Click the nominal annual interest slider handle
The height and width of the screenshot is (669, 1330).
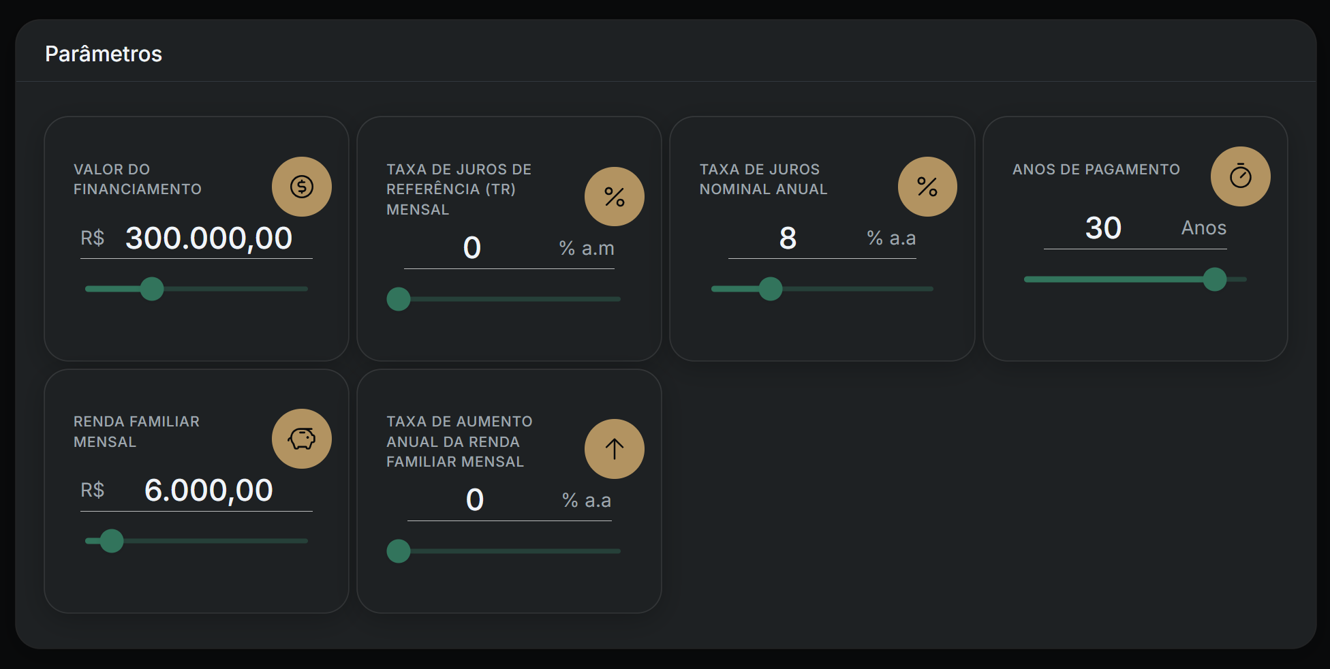click(771, 289)
